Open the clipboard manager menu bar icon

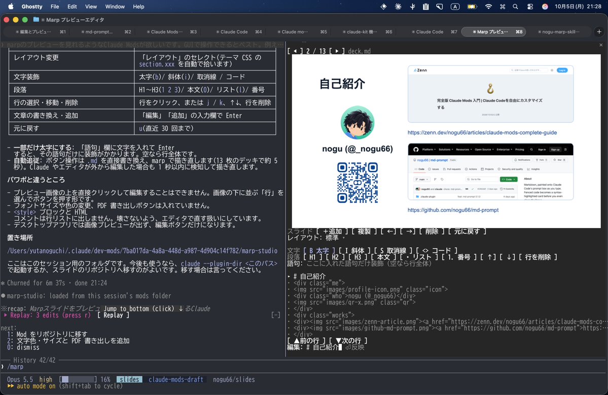coord(426,6)
